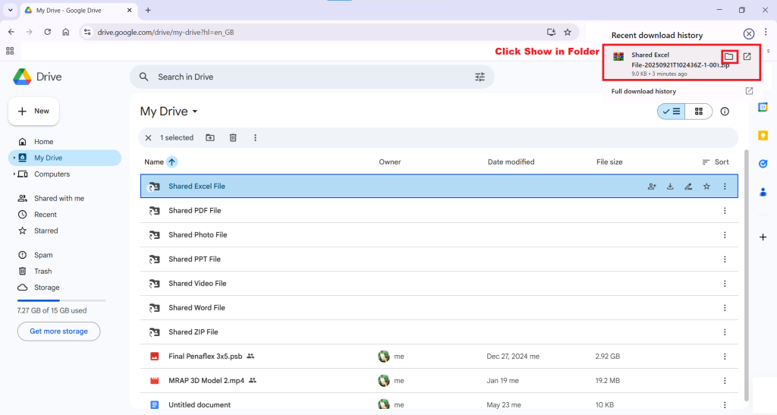Screen dimensions: 777x415
Task: Open downloaded zip file via external-link icon
Action: coord(747,57)
